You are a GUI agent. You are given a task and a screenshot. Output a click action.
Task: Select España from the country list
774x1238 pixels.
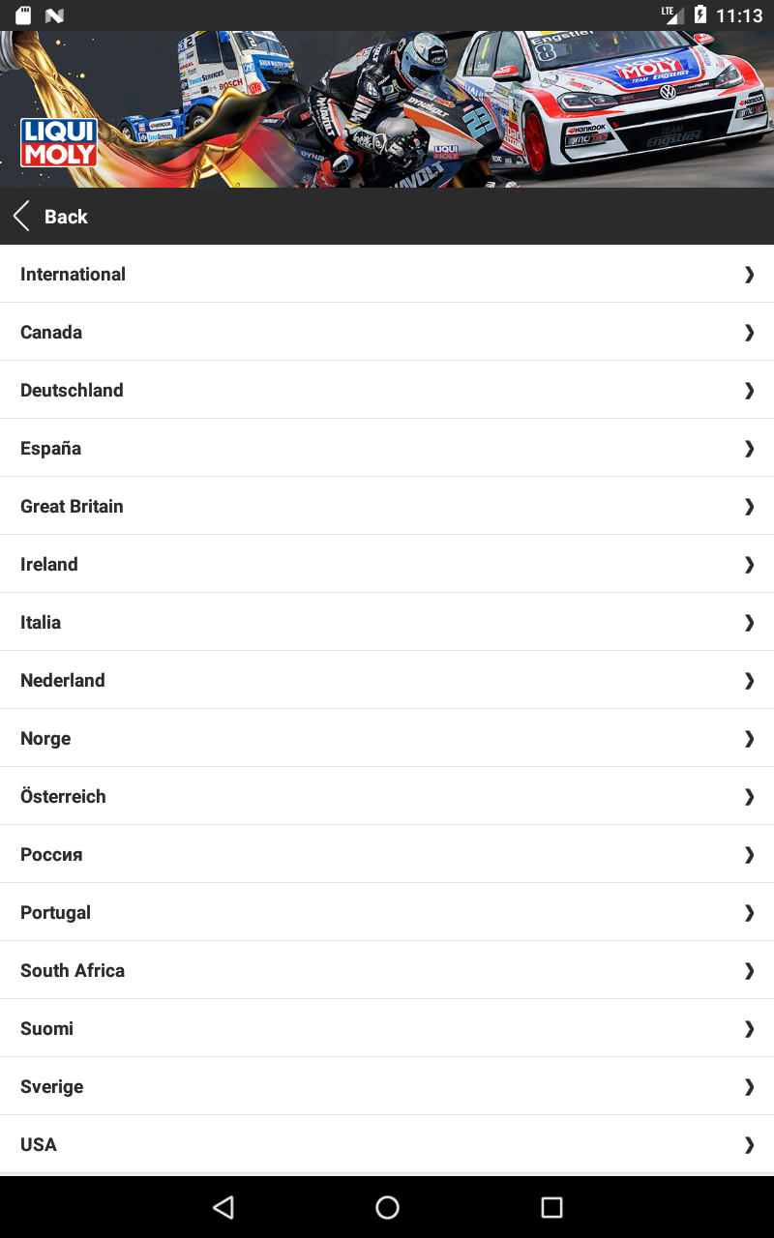pos(51,448)
